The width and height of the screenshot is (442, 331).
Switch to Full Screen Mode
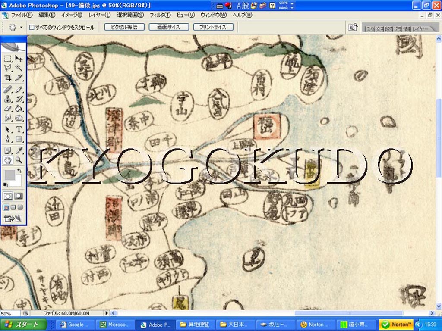click(20, 207)
